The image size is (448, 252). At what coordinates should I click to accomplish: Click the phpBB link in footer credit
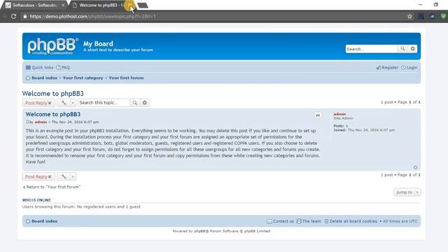click(x=202, y=231)
